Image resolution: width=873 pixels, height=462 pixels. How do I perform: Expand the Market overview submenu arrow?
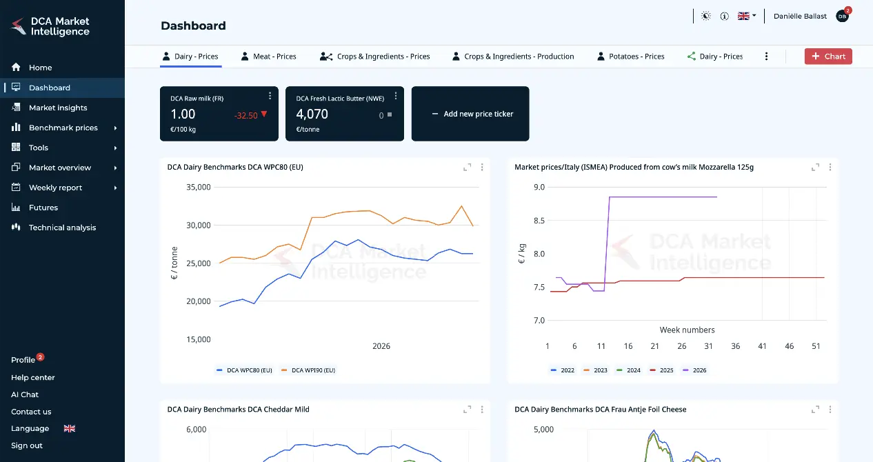coord(115,168)
